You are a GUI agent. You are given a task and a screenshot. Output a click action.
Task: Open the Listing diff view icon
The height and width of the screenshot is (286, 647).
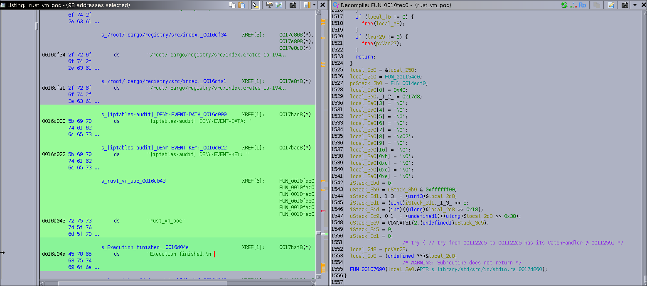279,5
